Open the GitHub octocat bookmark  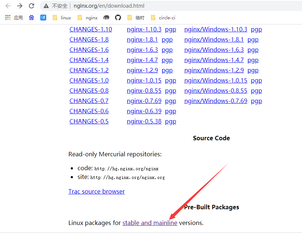118,18
